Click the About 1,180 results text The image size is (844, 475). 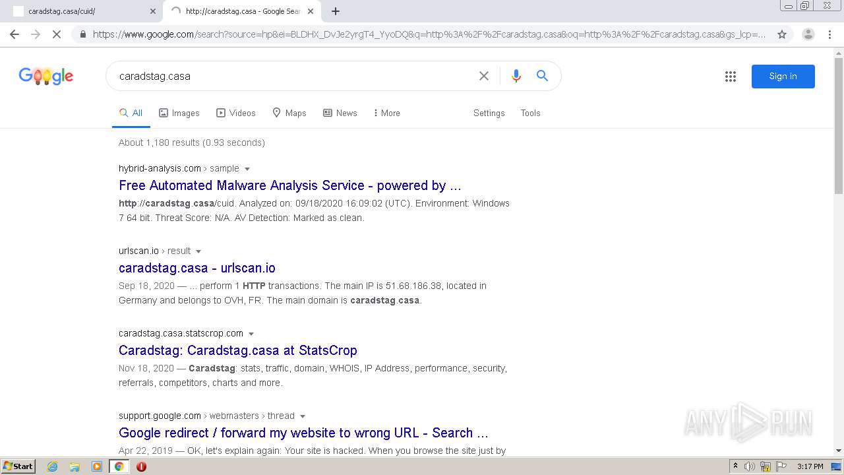point(192,142)
